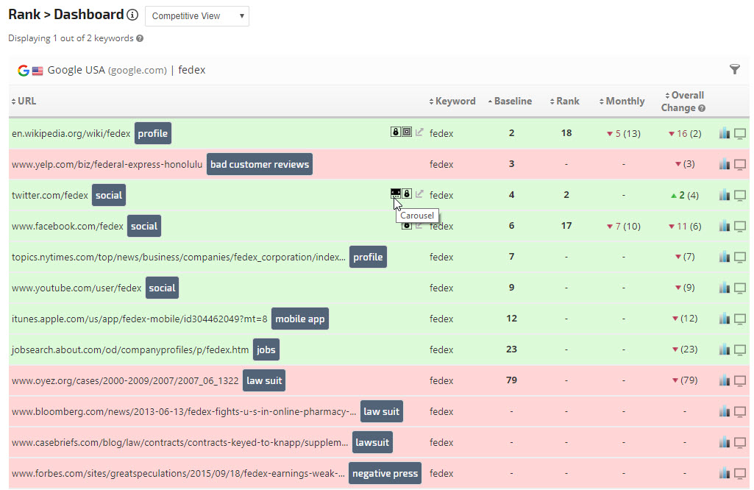This screenshot has width=754, height=490.
Task: Sort by the Baseline column header
Action: pos(512,102)
